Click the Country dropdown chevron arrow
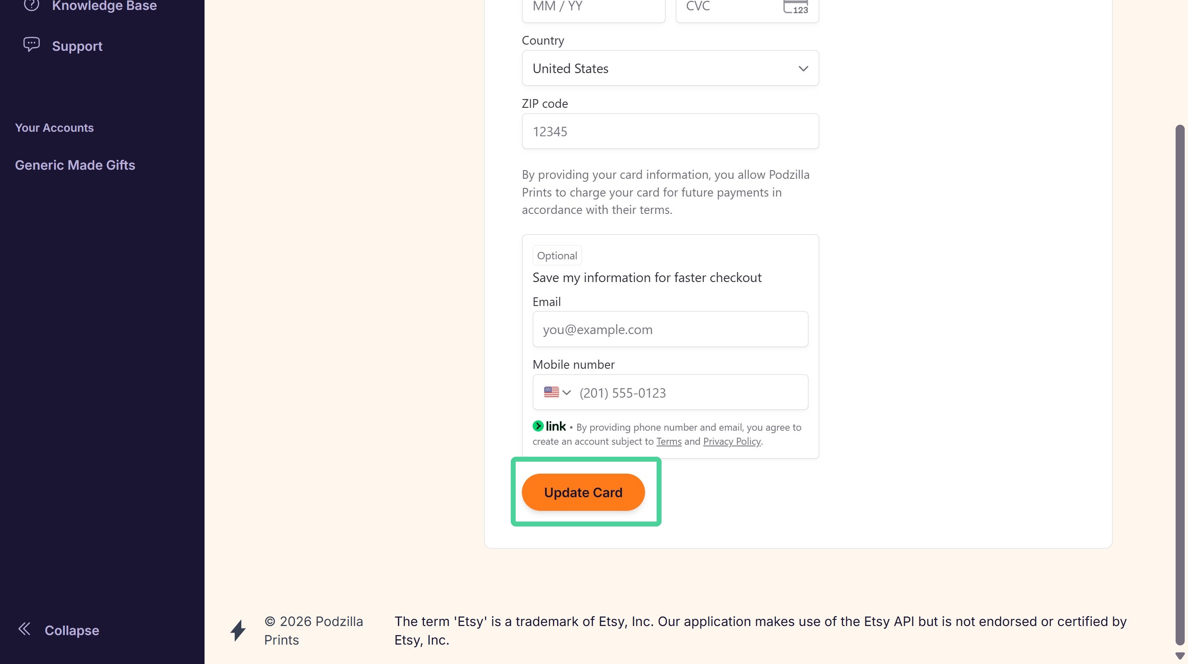Image resolution: width=1188 pixels, height=664 pixels. pyautogui.click(x=803, y=69)
